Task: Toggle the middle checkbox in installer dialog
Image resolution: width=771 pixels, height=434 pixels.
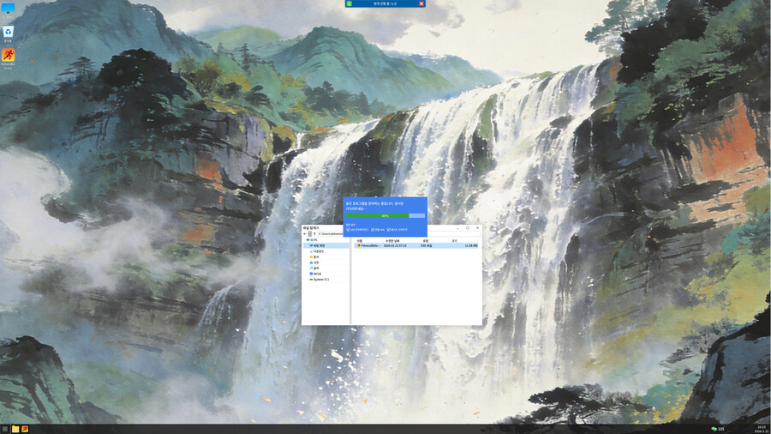Action: coord(372,229)
